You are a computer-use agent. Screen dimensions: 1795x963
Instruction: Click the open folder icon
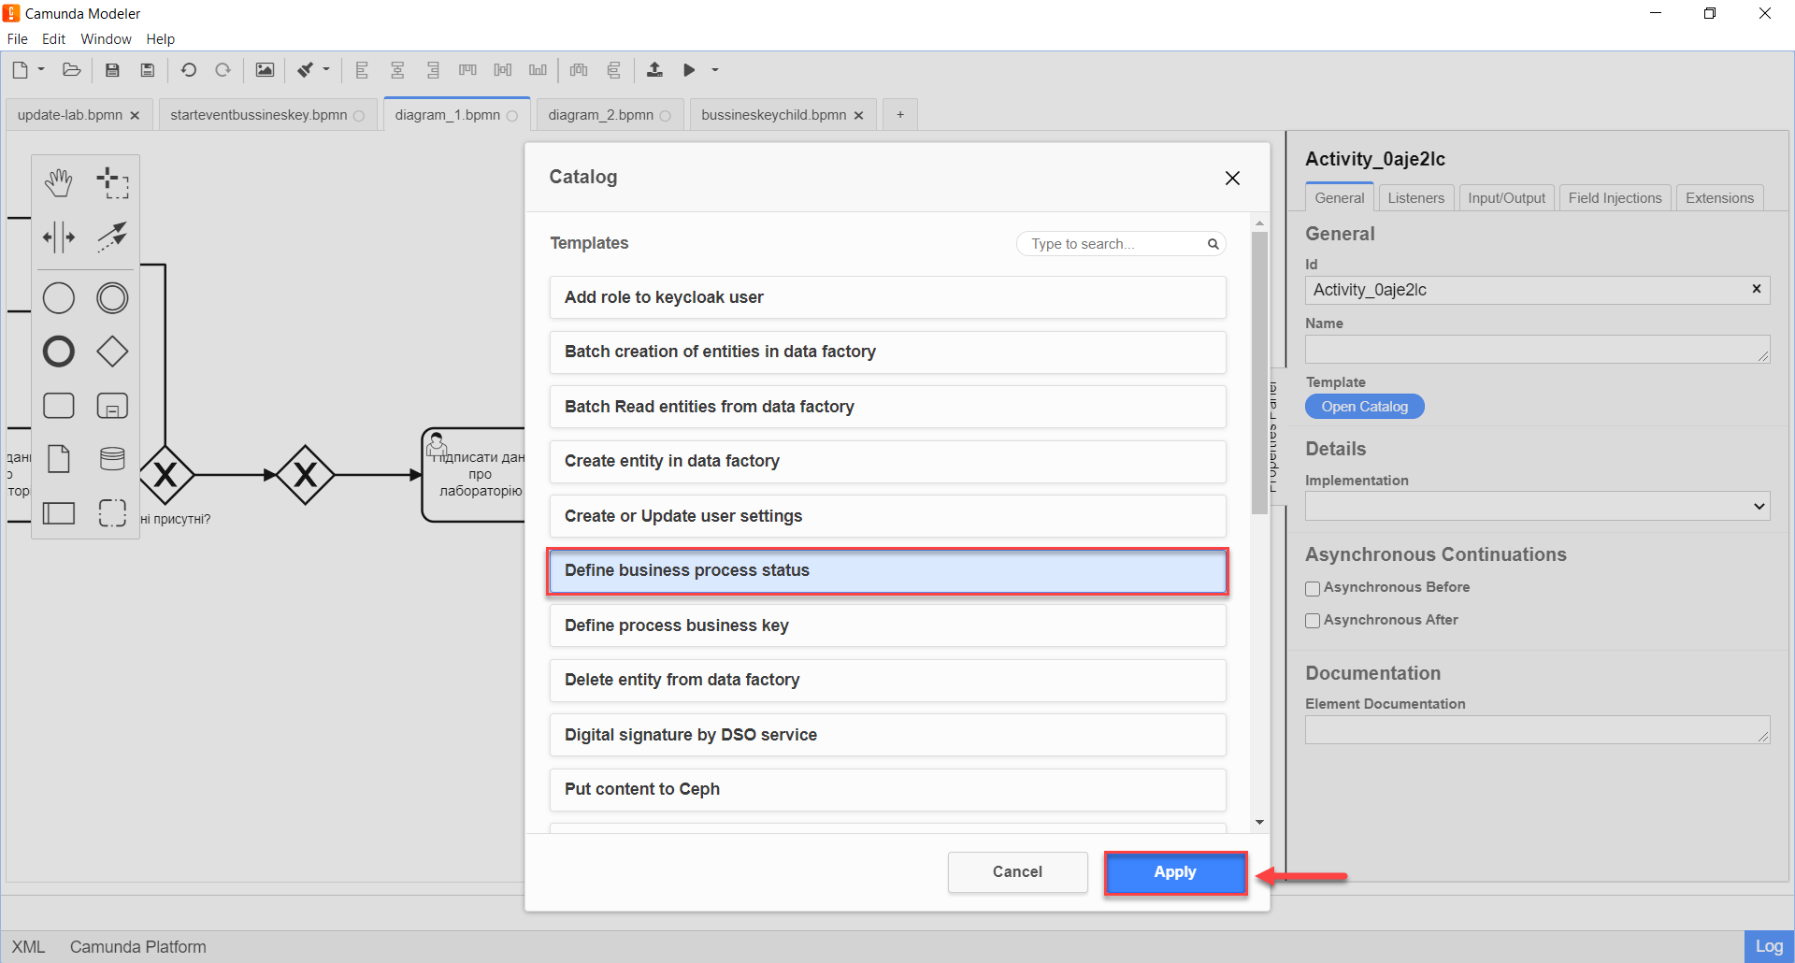coord(72,70)
